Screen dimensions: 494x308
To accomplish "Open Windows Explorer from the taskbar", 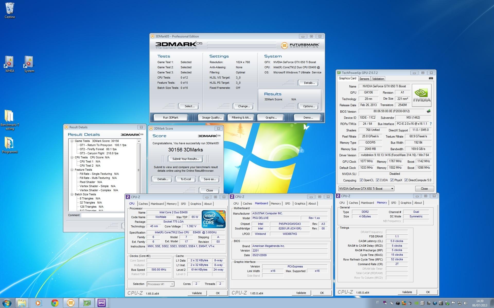I will (22, 303).
